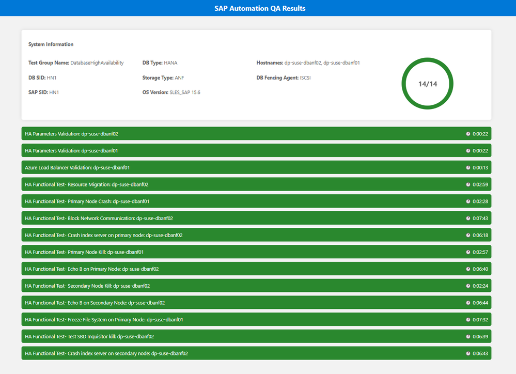Click clock icon on Echo B on Primary Node row
The height and width of the screenshot is (374, 516).
click(468, 269)
